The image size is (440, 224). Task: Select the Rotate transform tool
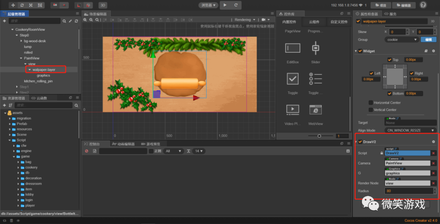(22, 5)
